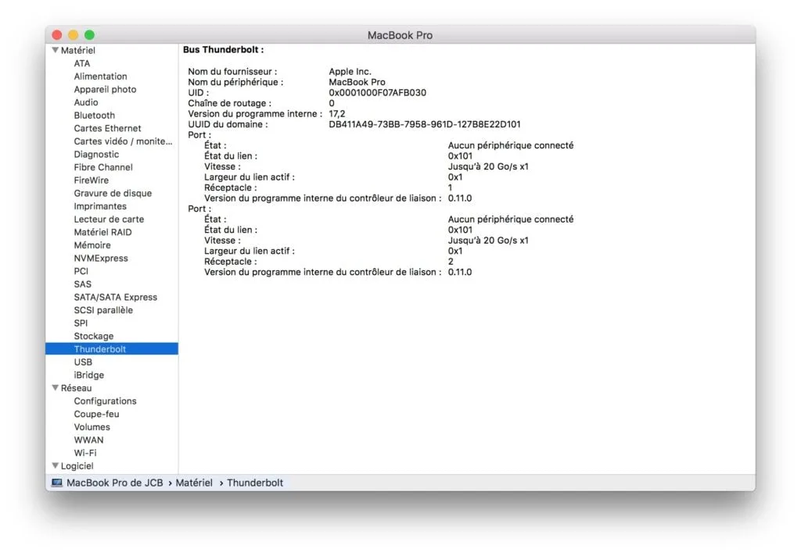Click the Matériel category label
Viewport: 801px width, 556px height.
pyautogui.click(x=77, y=50)
